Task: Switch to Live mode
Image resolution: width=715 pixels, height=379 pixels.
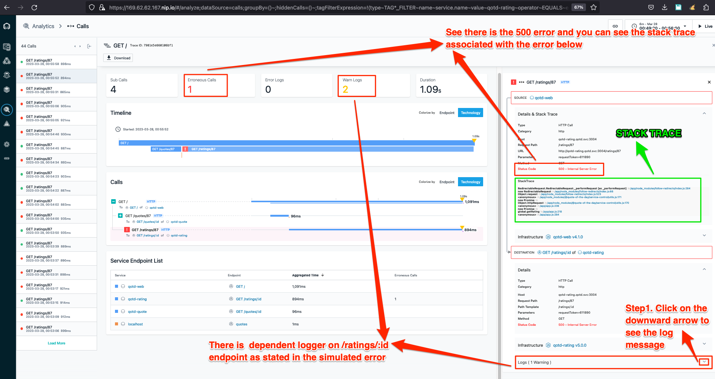Action: (705, 26)
